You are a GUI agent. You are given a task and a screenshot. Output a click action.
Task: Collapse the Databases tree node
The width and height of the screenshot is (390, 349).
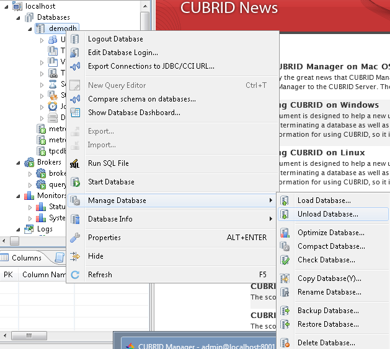[x=18, y=18]
